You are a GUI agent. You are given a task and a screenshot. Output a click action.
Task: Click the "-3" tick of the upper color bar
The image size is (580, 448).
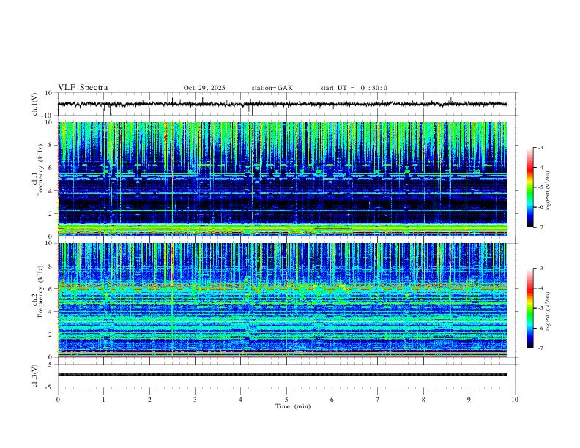click(x=540, y=148)
